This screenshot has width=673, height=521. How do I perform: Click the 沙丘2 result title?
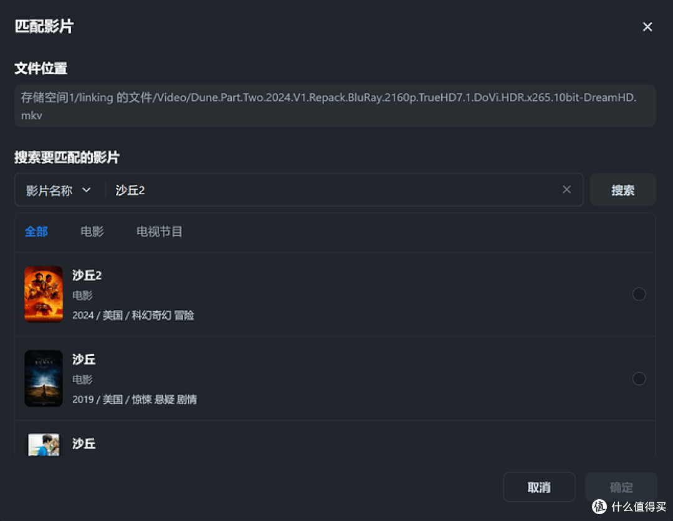pyautogui.click(x=87, y=275)
